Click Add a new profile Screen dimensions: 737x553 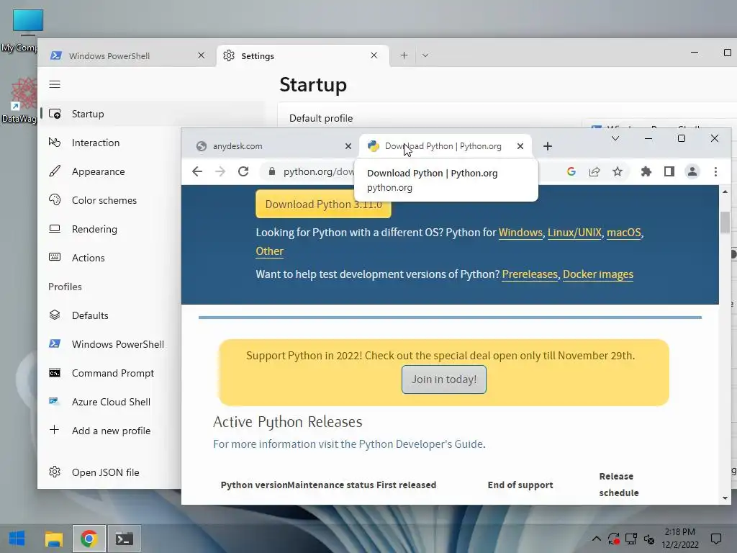[110, 431]
